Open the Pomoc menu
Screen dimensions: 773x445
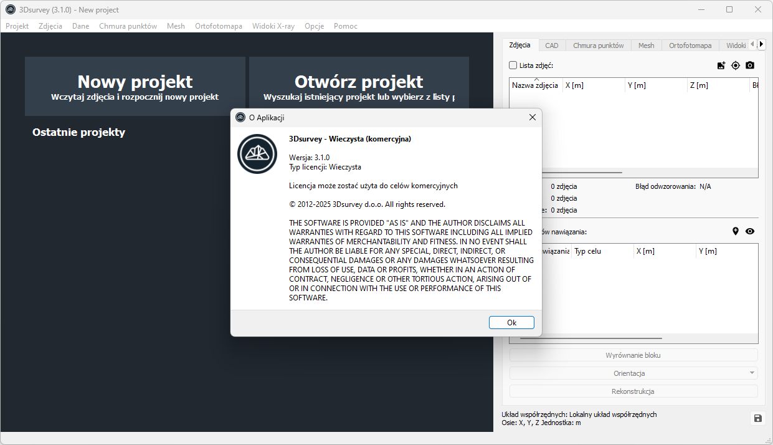tap(346, 26)
